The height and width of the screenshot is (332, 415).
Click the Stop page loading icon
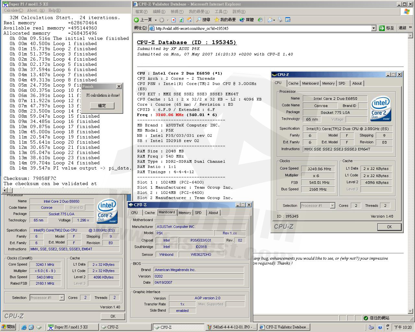pos(173,20)
